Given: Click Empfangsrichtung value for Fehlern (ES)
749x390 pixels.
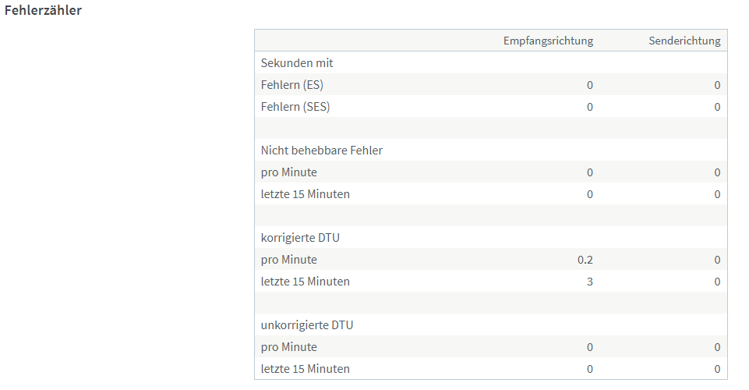Looking at the screenshot, I should [x=590, y=85].
